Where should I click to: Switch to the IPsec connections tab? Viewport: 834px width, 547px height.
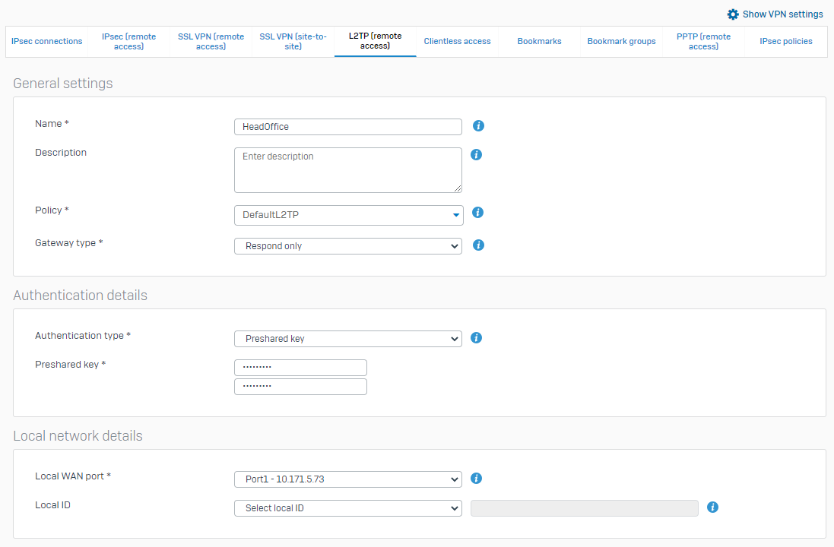(46, 41)
